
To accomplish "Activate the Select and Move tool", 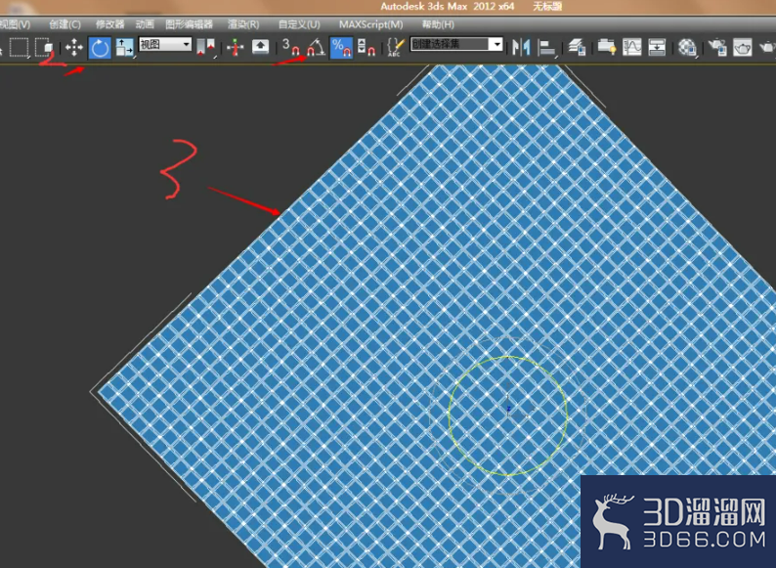I will 74,48.
